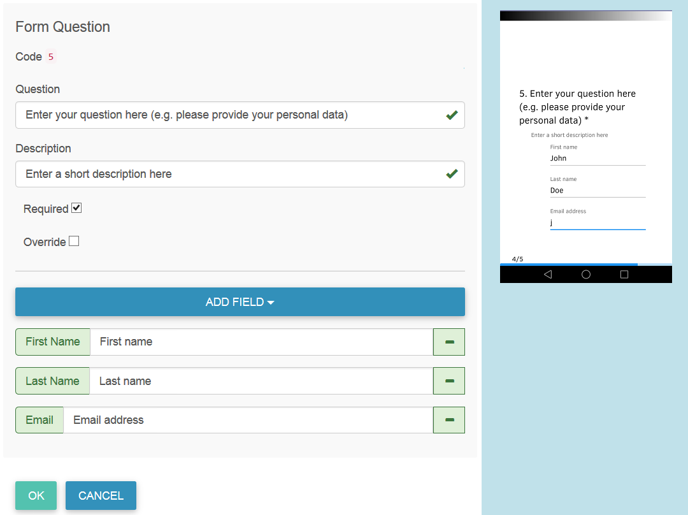Screen dimensions: 688x515
Task: Cancel editing the form question
Action: [101, 495]
